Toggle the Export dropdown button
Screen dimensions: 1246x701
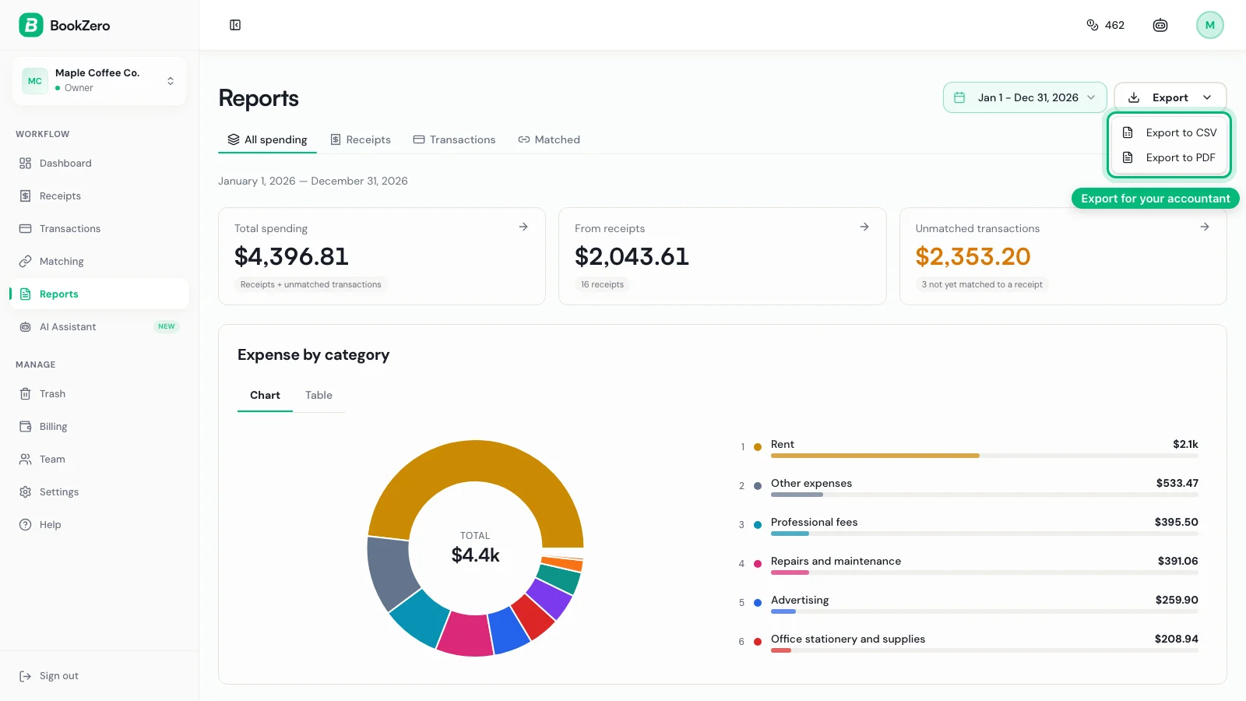tap(1170, 97)
